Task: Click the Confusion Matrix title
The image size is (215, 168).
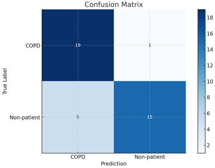Action: pyautogui.click(x=114, y=5)
